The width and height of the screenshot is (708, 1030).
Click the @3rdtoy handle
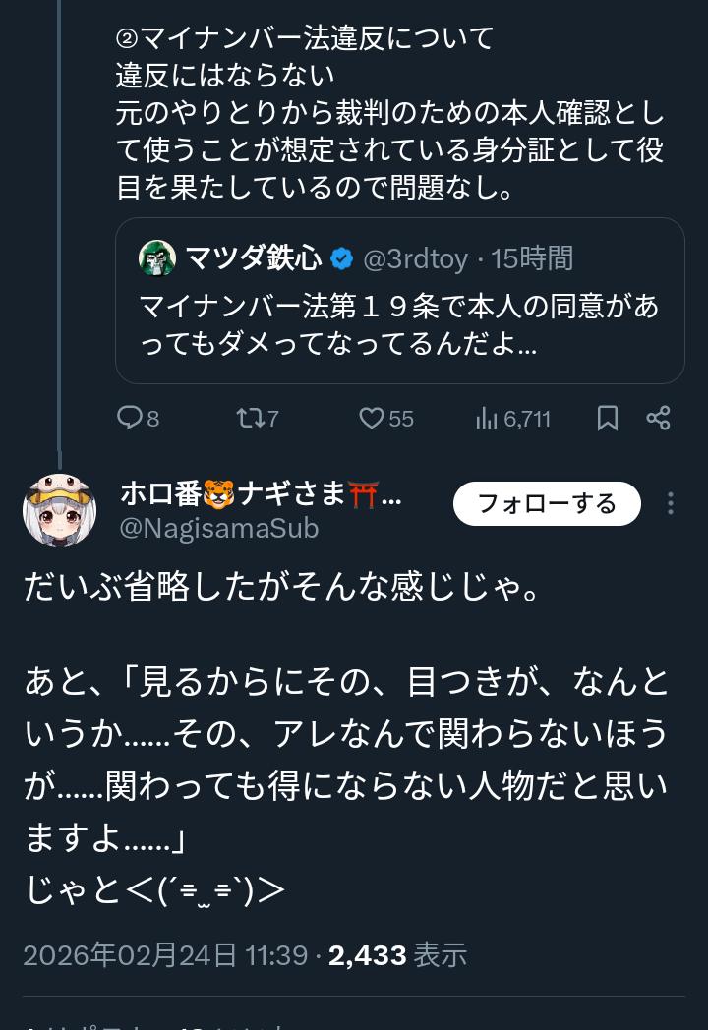[x=416, y=258]
